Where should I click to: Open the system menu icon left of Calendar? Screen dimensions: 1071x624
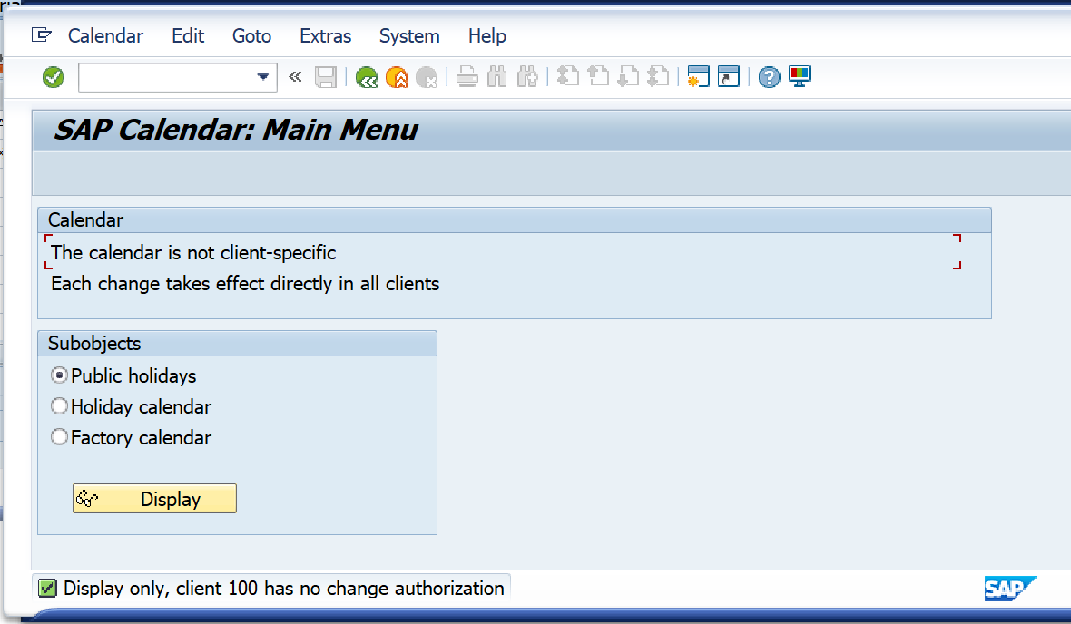point(42,34)
